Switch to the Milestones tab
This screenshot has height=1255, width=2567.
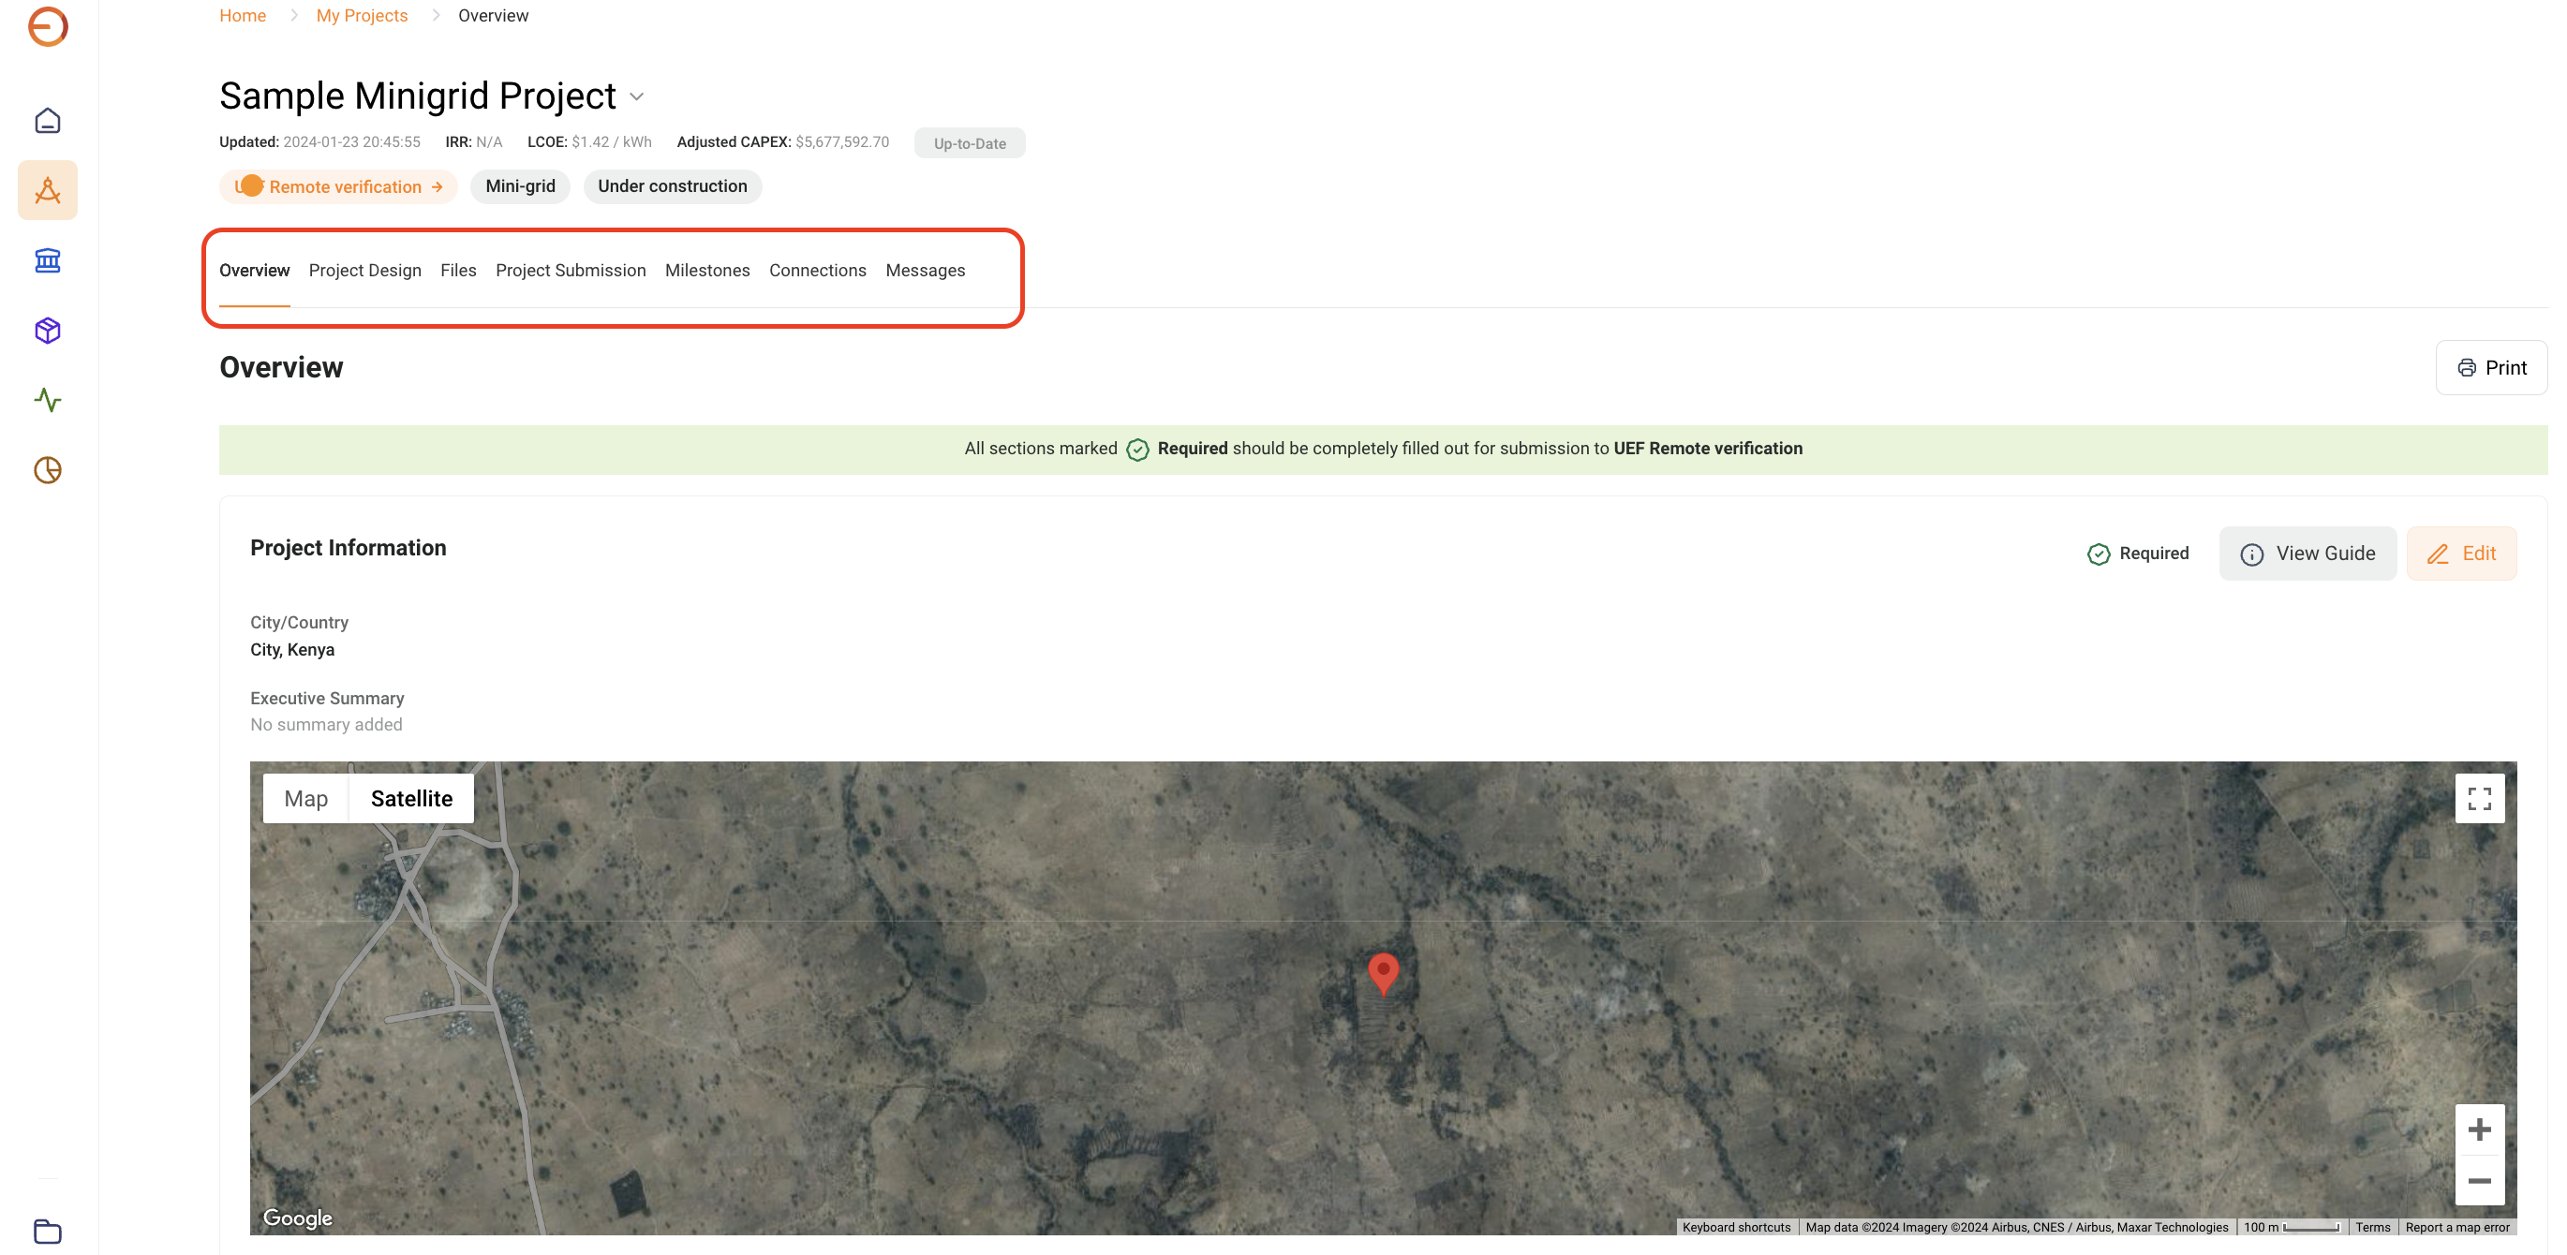pos(706,271)
